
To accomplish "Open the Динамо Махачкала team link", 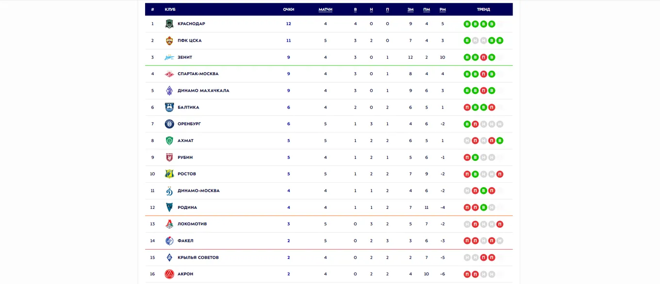I will coord(203,91).
